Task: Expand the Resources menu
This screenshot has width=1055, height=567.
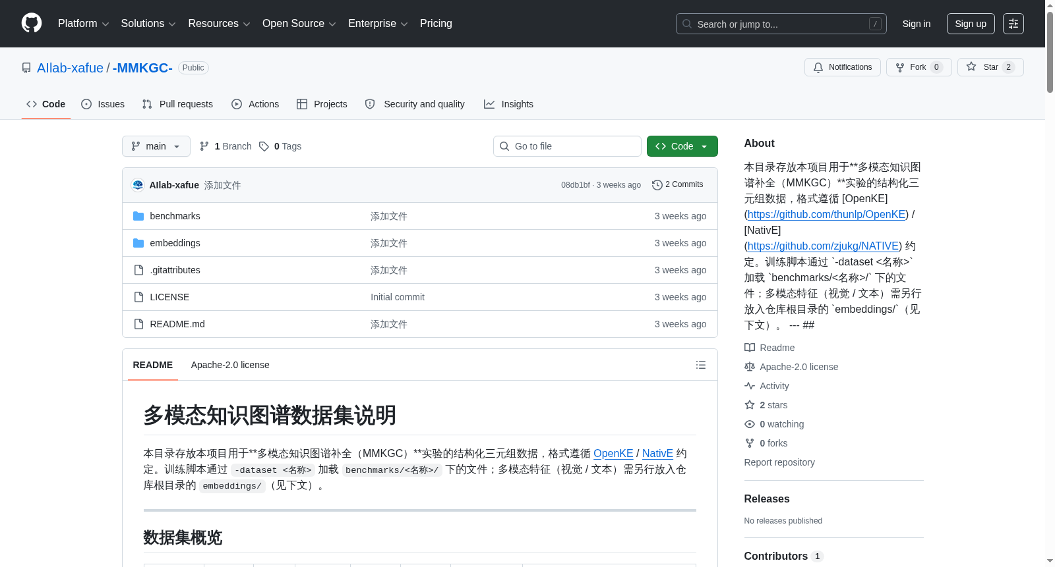Action: [x=219, y=24]
